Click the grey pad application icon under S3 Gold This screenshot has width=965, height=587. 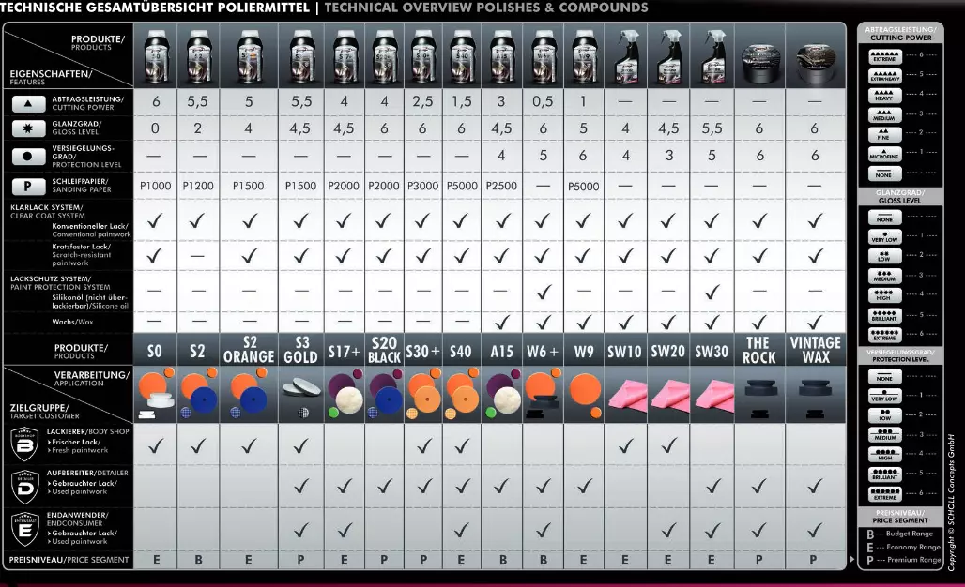coord(302,387)
